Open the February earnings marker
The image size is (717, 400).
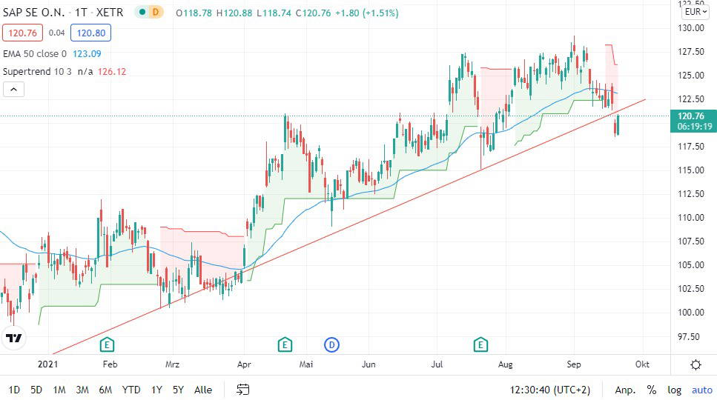[x=107, y=344]
